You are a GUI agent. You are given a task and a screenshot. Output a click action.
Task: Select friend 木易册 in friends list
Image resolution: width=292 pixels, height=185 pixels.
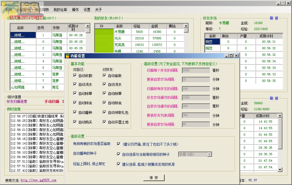pyautogui.click(x=140, y=32)
